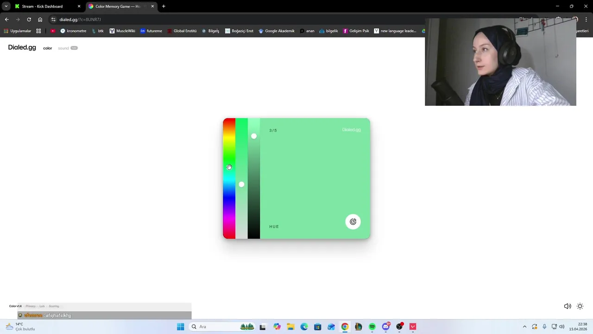The height and width of the screenshot is (334, 593).
Task: Open the MuscleWiki bookmark
Action: 122,31
